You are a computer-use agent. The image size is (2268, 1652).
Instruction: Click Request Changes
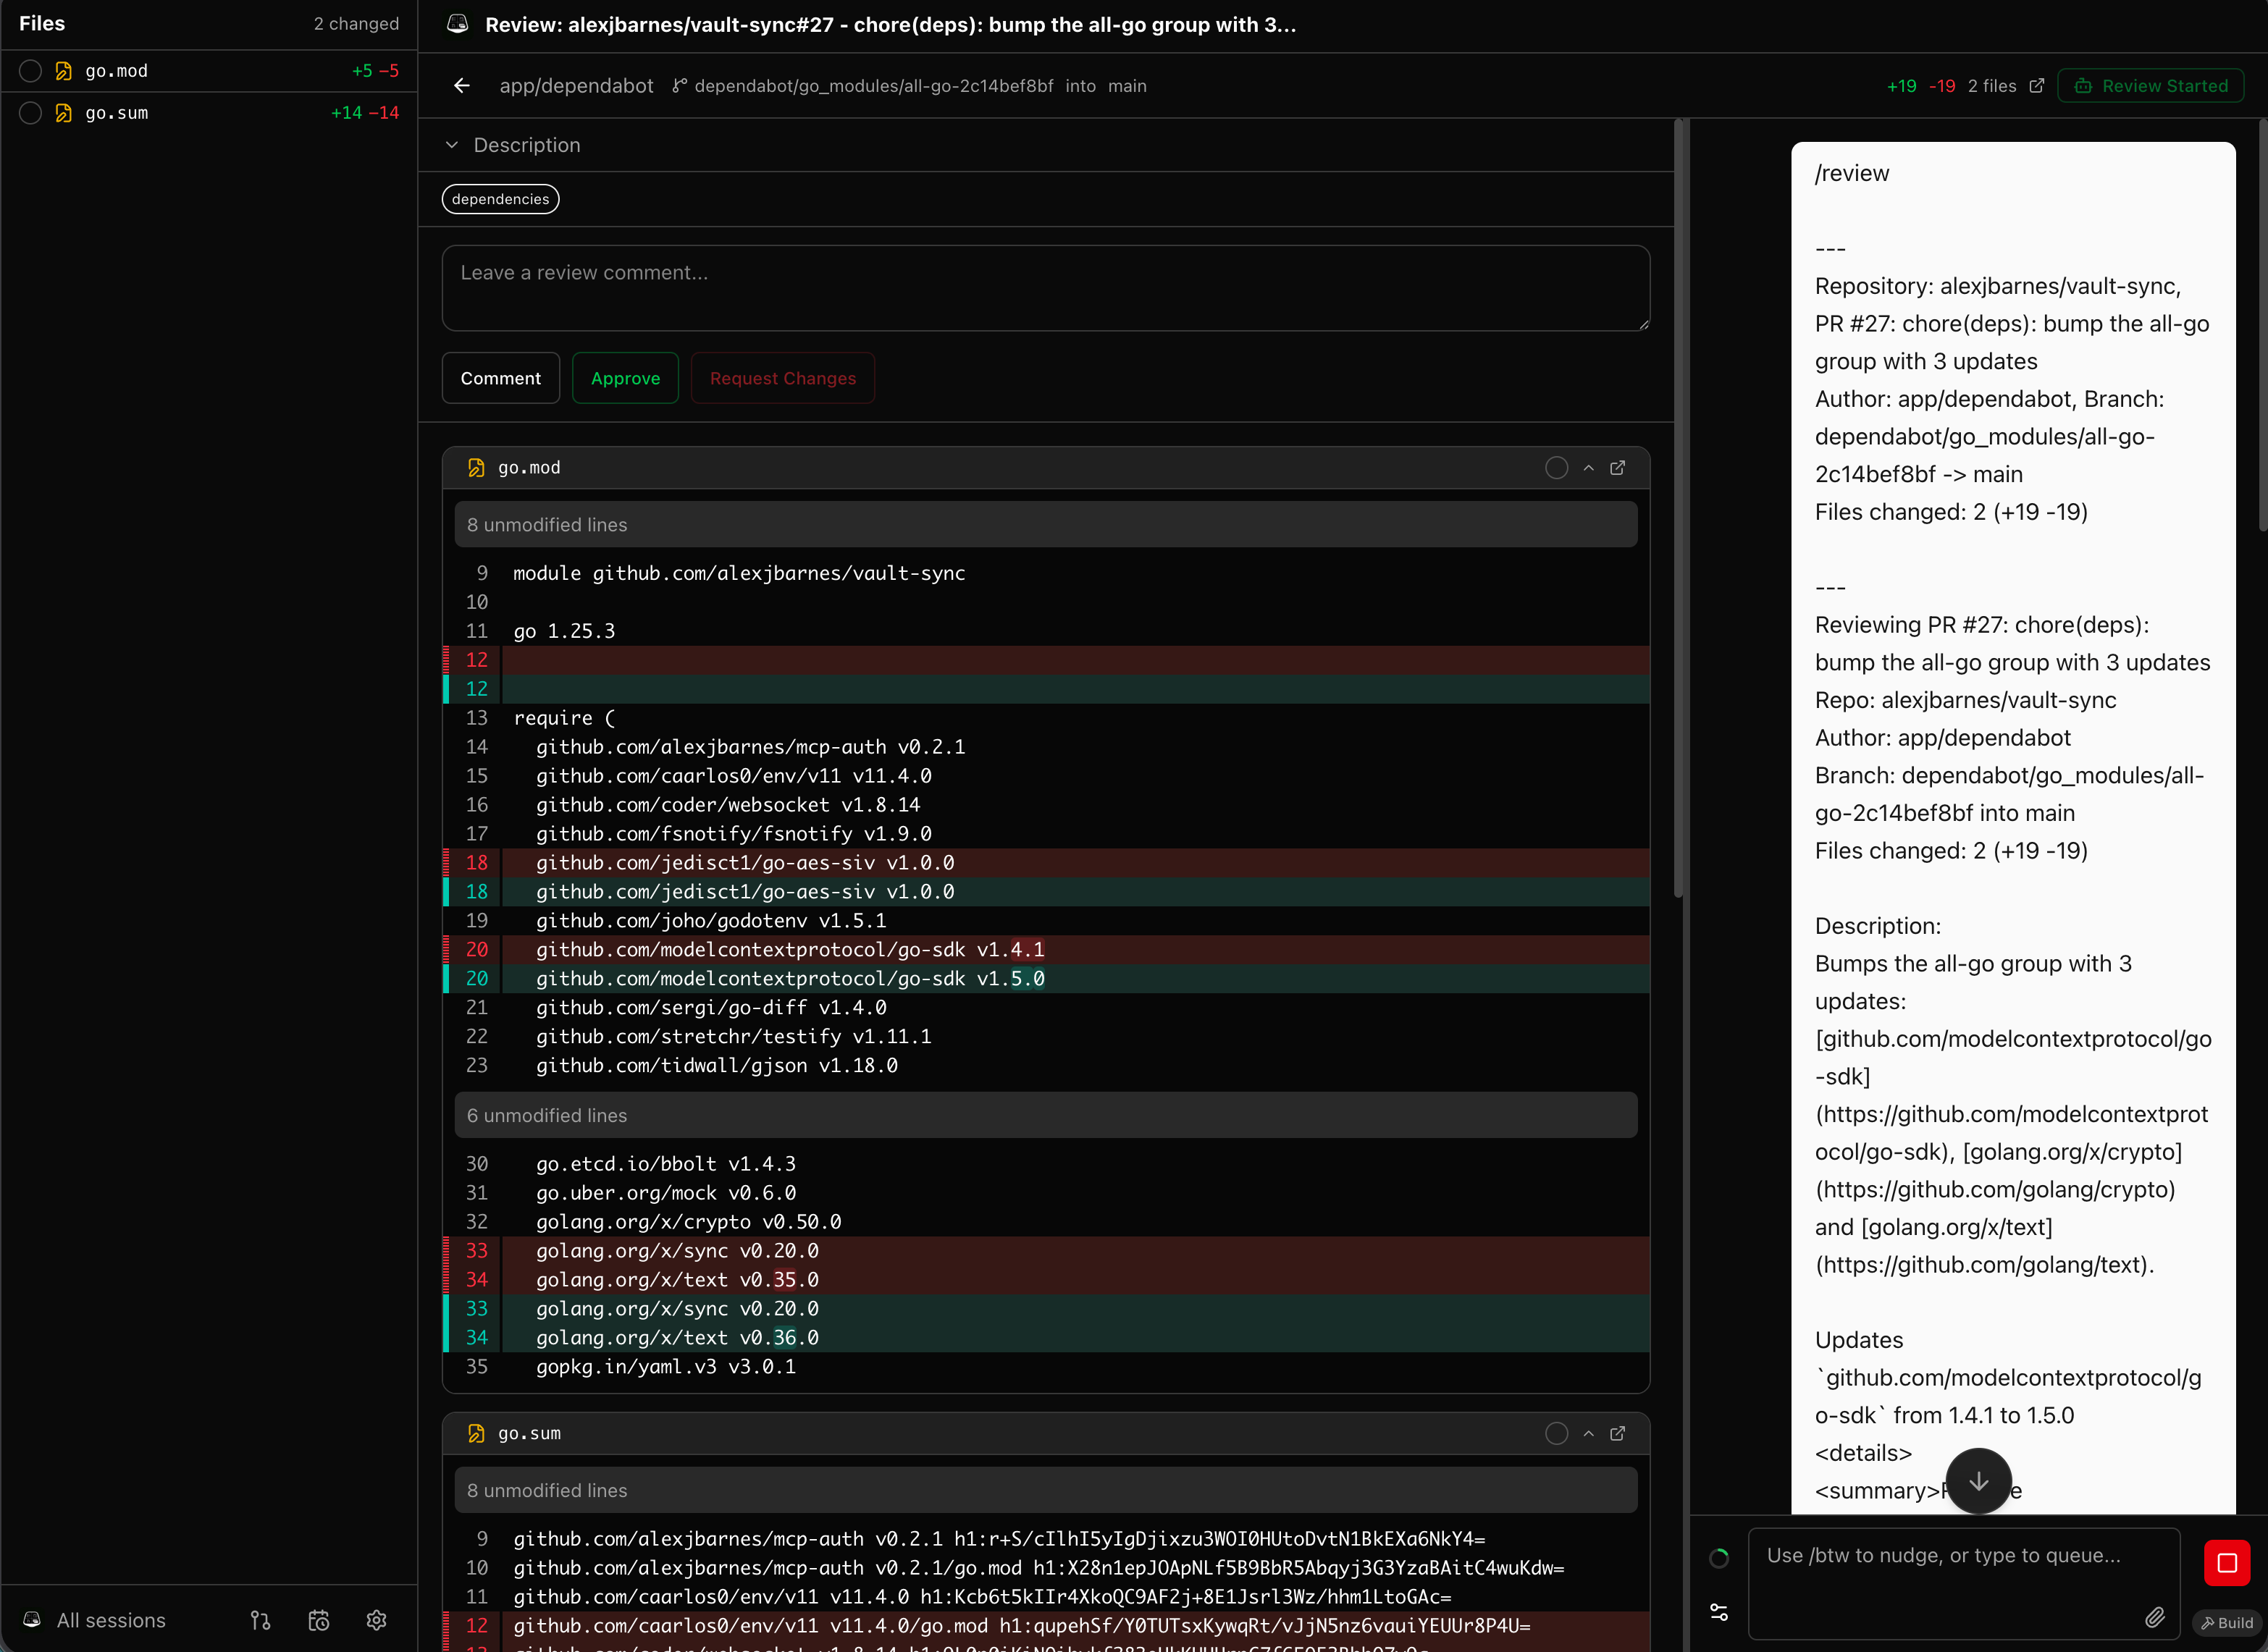(783, 378)
